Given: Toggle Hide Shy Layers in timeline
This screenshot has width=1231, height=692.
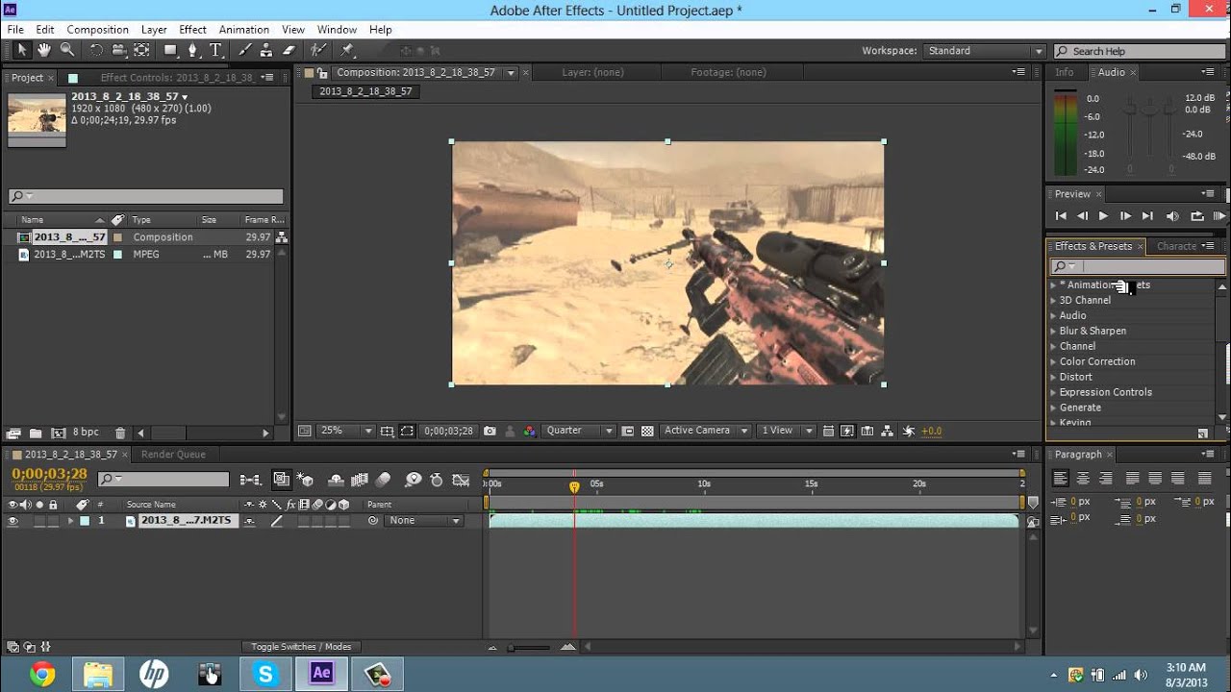Looking at the screenshot, I should (337, 480).
